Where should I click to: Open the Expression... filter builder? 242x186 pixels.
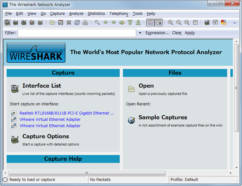pos(157,33)
